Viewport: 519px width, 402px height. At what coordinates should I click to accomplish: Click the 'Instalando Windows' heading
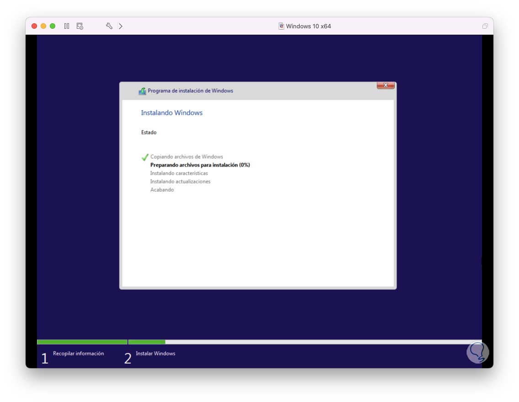click(172, 113)
